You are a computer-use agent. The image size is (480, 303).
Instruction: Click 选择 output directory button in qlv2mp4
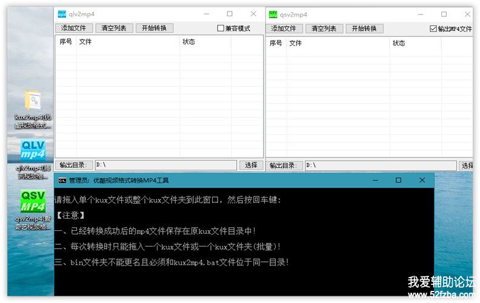[x=251, y=165]
